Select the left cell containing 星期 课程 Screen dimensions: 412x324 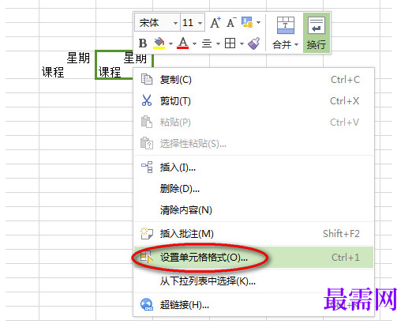tap(67, 65)
